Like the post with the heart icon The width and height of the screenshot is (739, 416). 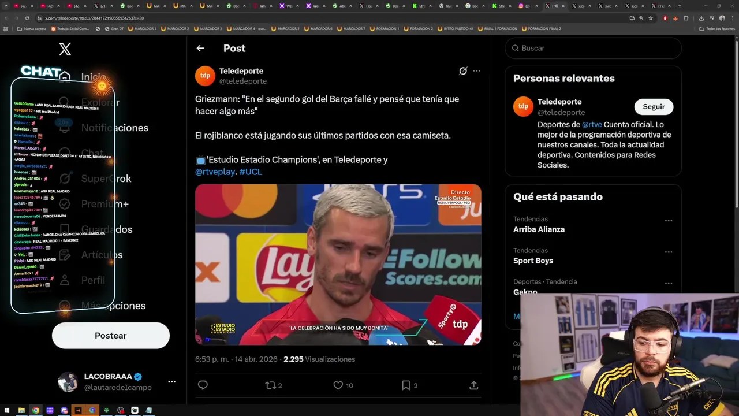[338, 385]
